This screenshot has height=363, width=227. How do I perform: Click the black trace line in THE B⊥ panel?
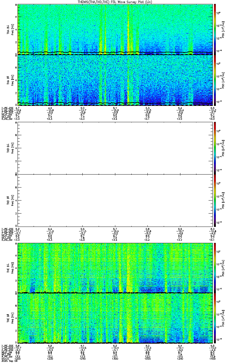tap(115, 293)
